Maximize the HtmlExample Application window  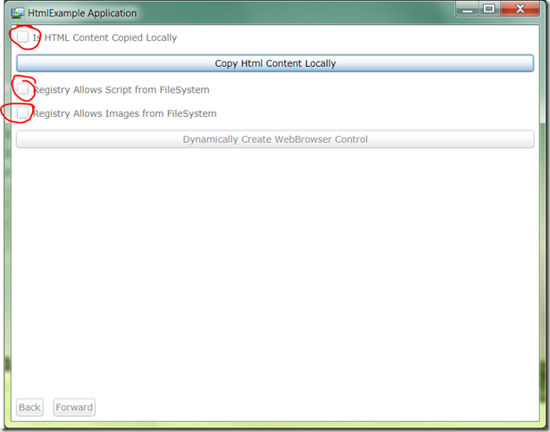coord(489,9)
